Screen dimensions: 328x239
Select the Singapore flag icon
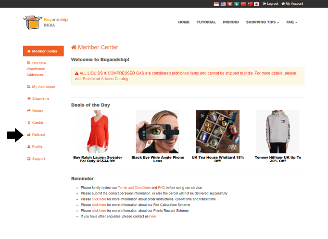(x=216, y=4)
